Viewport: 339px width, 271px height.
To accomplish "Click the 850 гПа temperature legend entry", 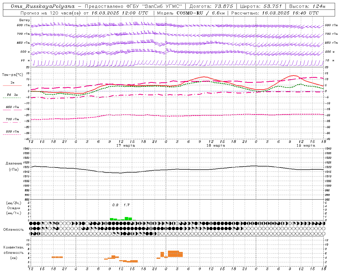I will coord(12,107).
